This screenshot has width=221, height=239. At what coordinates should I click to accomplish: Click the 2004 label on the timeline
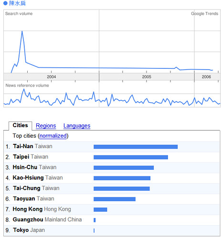click(x=52, y=77)
